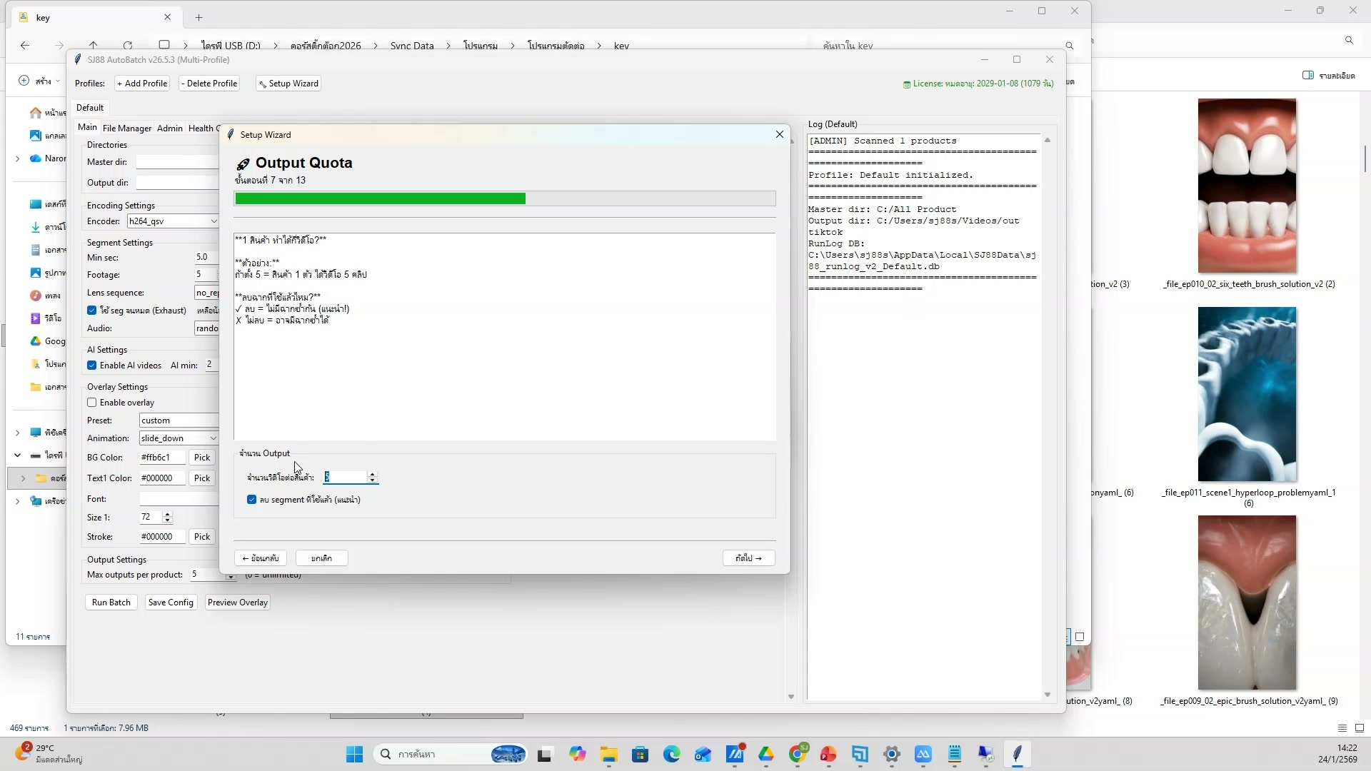Open Microsoft Store taskbar icon
This screenshot has width=1371, height=771.
(x=640, y=755)
